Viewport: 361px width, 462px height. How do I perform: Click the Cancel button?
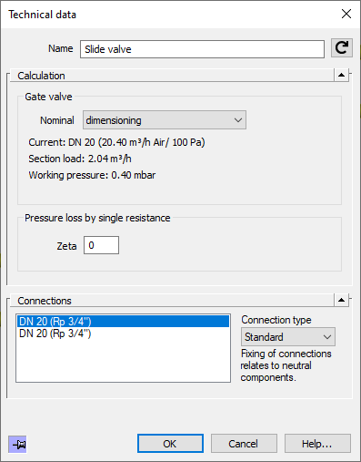point(244,444)
